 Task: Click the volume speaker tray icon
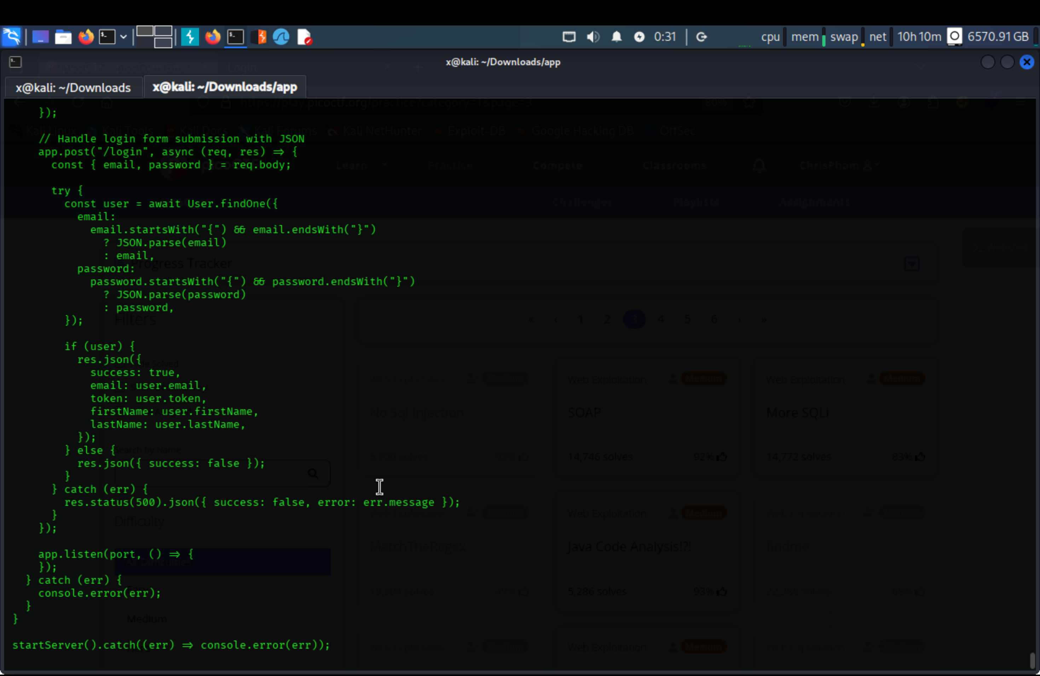coord(593,37)
